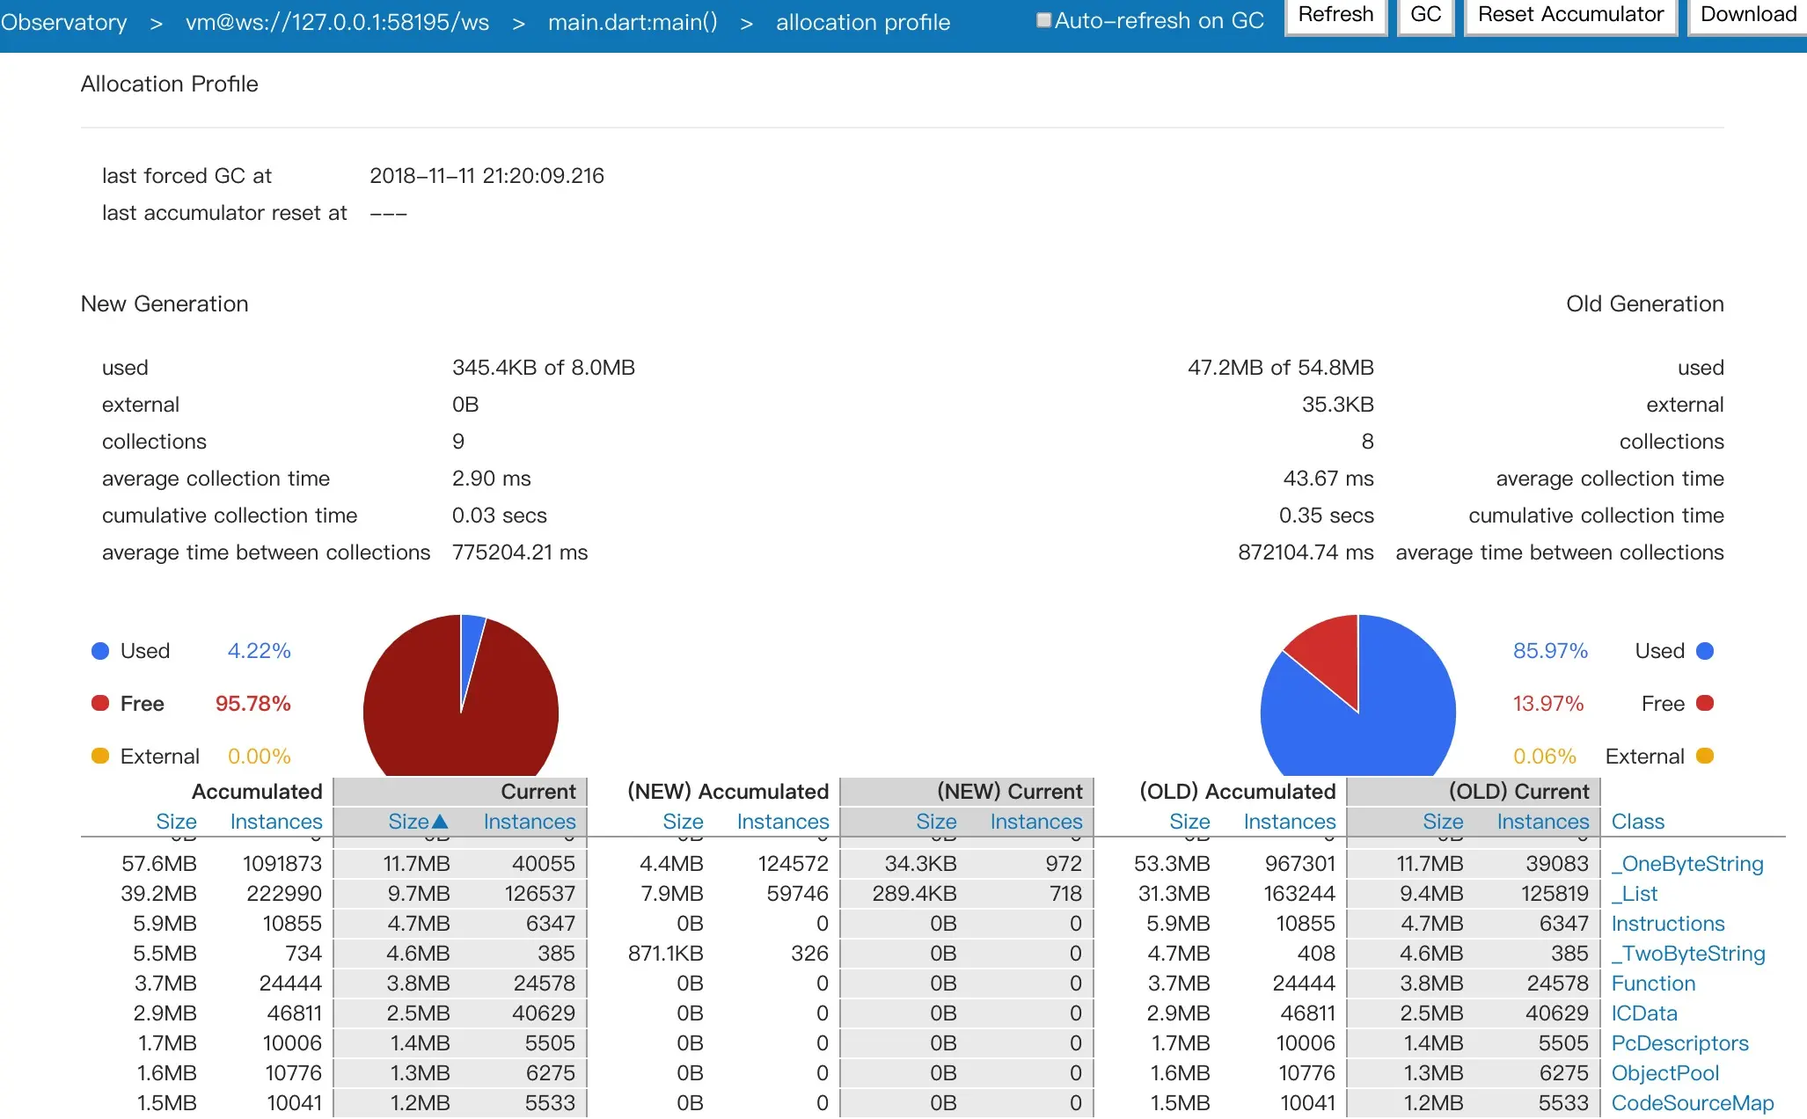Select allocation profile breadcrumb
The height and width of the screenshot is (1119, 1807).
(863, 22)
